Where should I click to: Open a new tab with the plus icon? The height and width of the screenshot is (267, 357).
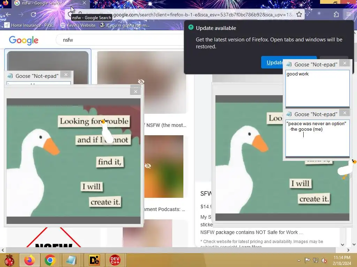pyautogui.click(x=96, y=3)
